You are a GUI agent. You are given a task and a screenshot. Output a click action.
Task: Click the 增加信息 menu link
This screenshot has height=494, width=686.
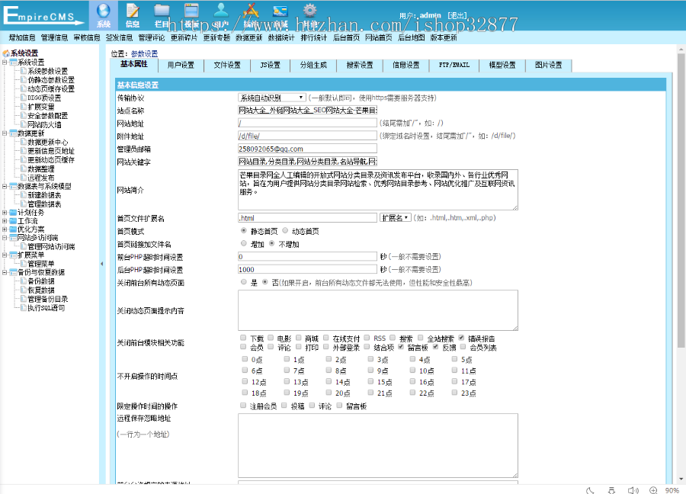click(x=22, y=37)
